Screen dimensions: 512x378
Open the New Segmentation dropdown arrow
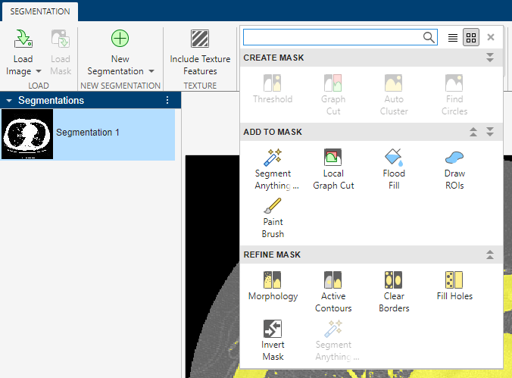(151, 71)
